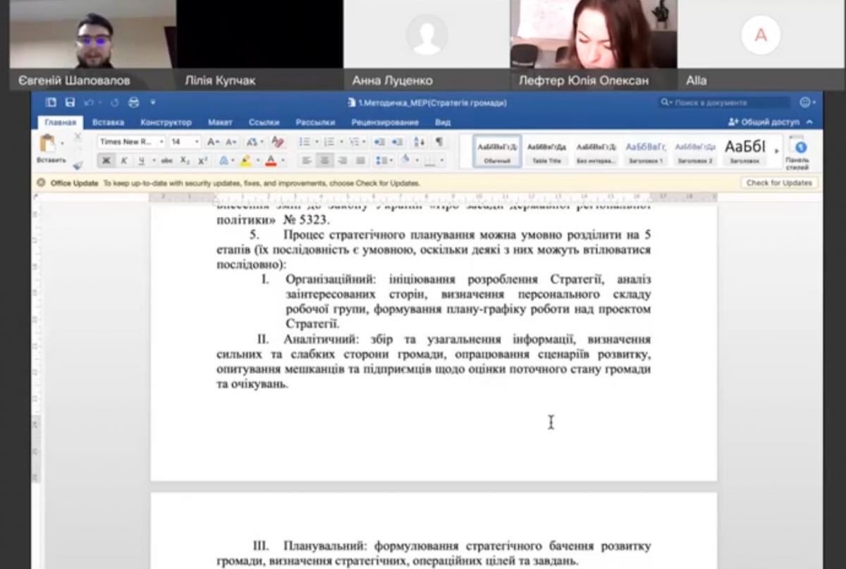Show paragraph marks with pilcrow icon

point(439,142)
